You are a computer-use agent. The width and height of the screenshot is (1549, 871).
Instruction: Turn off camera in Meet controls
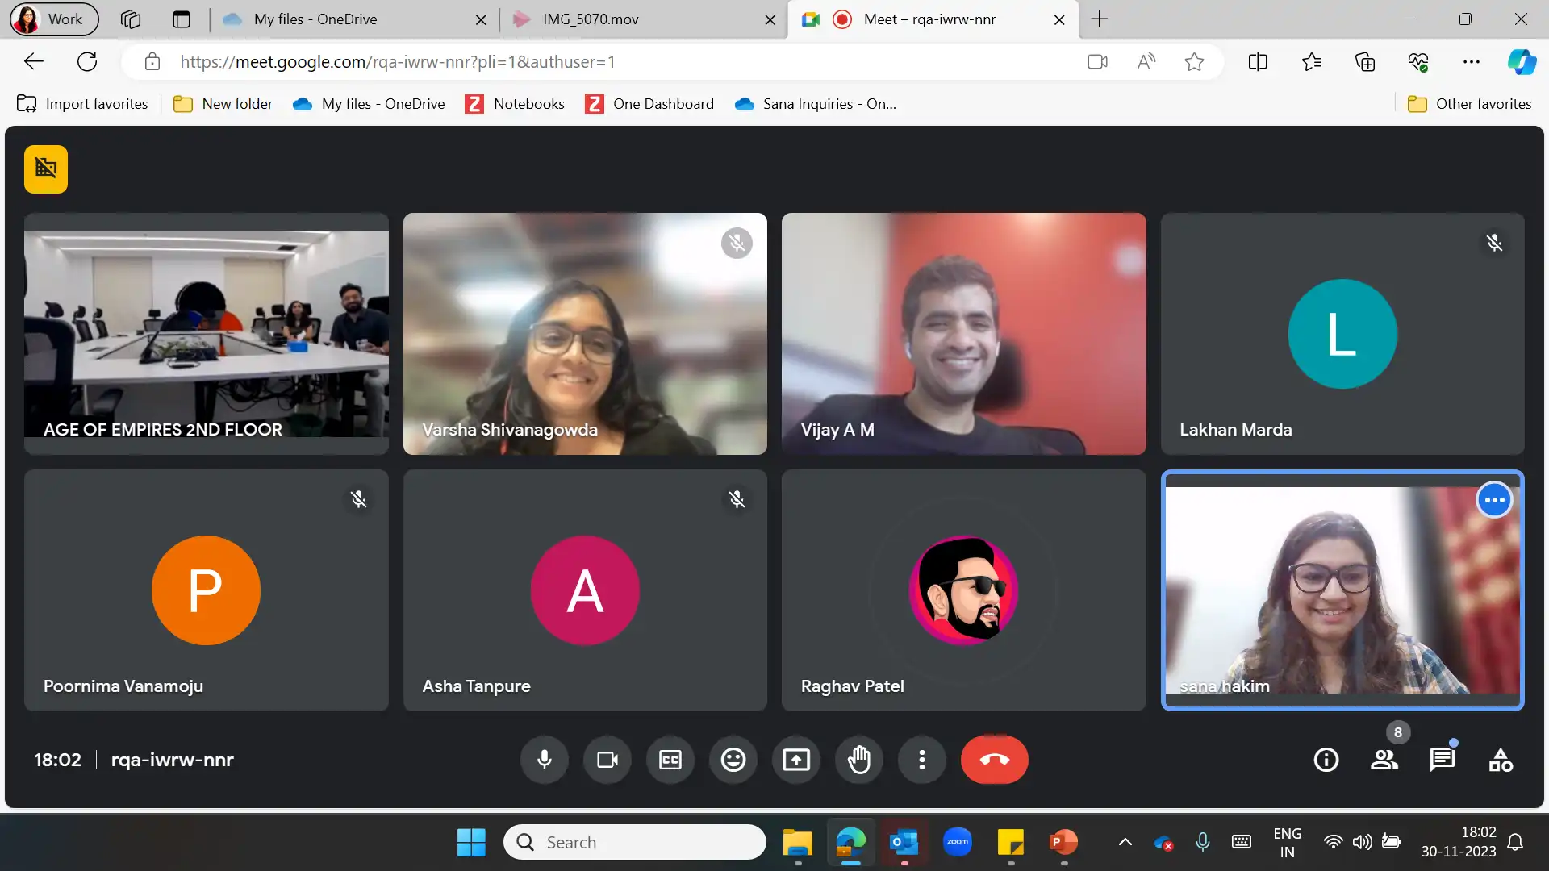pos(607,760)
